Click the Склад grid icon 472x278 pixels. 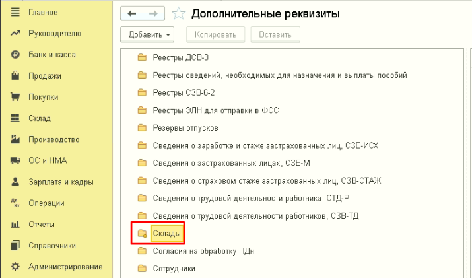point(15,118)
